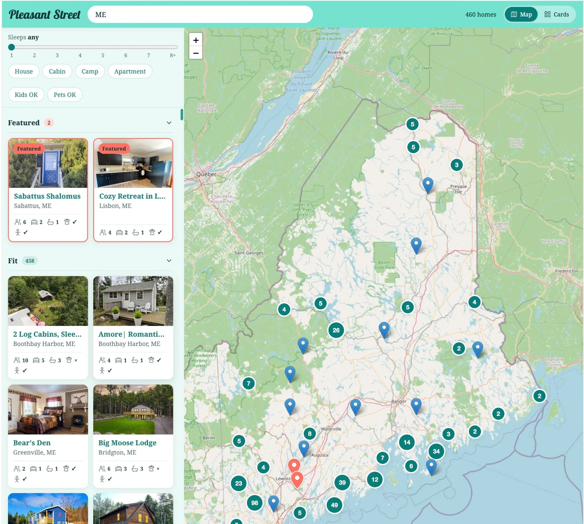This screenshot has width=584, height=524.
Task: Collapse the Featured section
Action: pos(169,123)
